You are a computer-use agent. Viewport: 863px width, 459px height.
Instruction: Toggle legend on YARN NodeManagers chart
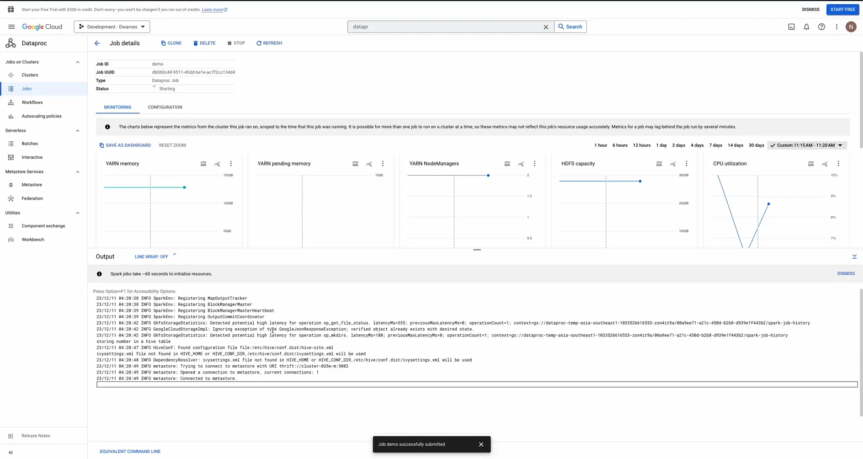pyautogui.click(x=507, y=164)
